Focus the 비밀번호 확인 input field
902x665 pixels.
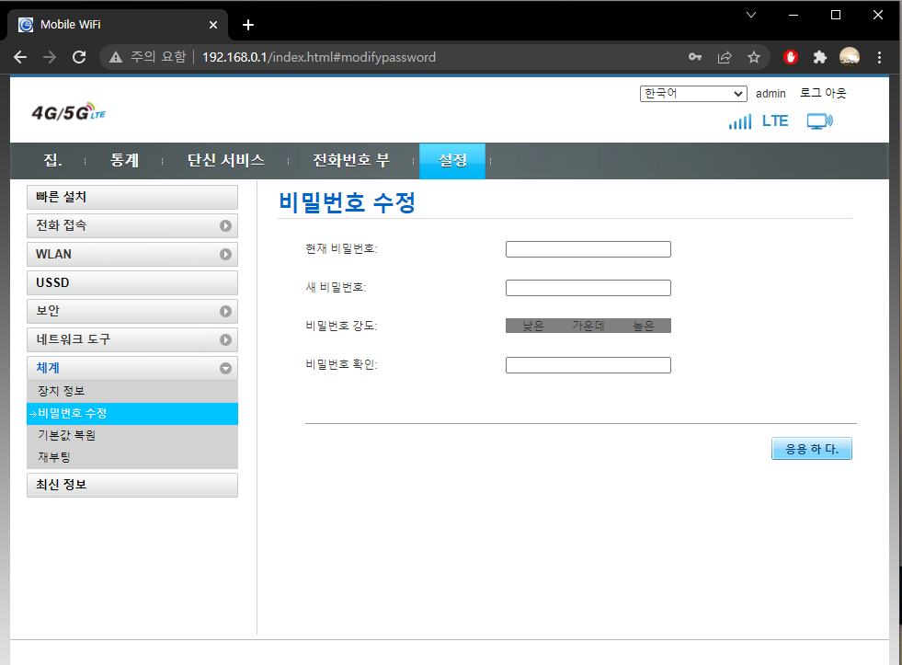pyautogui.click(x=588, y=365)
